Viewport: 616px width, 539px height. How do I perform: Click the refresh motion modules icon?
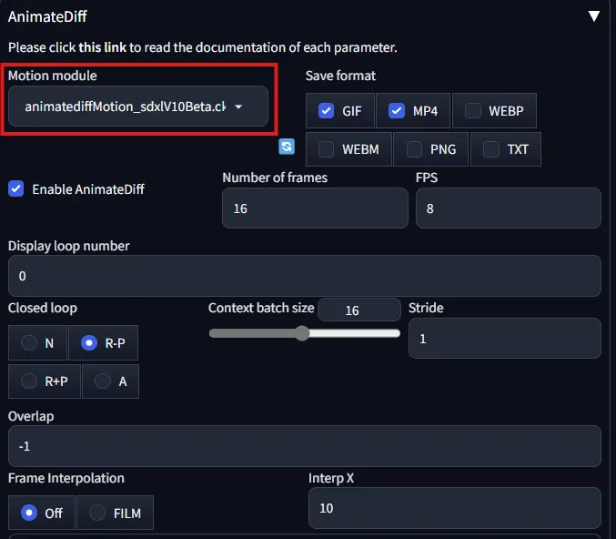(x=287, y=147)
